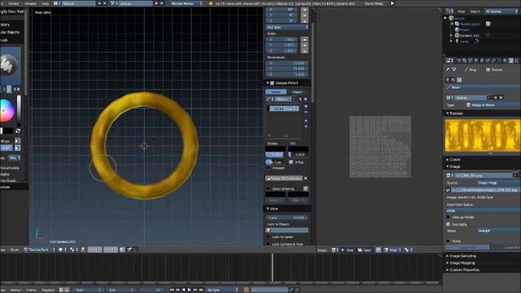This screenshot has height=293, width=521.
Task: Toggle the Onion Skinning checkbox
Action: (x=268, y=189)
